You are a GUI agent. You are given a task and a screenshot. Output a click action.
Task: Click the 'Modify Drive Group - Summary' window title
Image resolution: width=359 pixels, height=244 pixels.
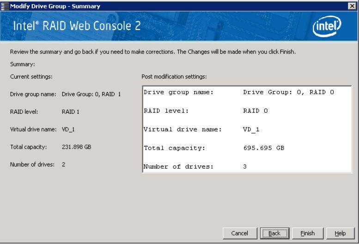click(x=55, y=6)
